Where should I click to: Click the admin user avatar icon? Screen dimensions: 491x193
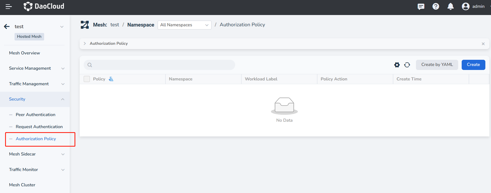465,6
